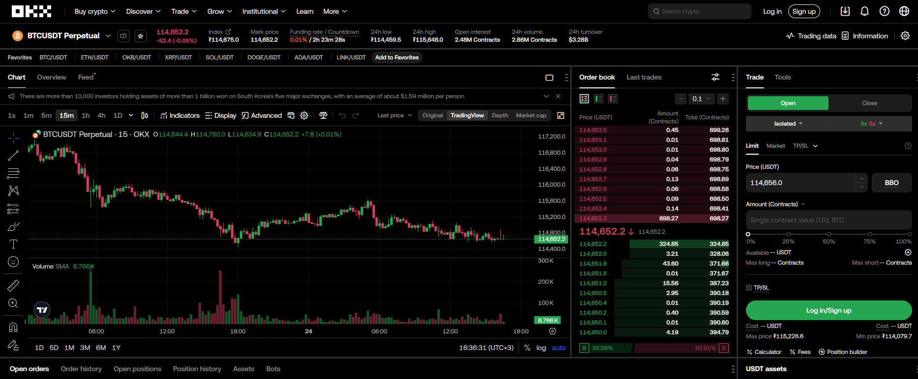The width and height of the screenshot is (918, 379).
Task: Expand chart to fullscreen
Action: pyautogui.click(x=561, y=115)
